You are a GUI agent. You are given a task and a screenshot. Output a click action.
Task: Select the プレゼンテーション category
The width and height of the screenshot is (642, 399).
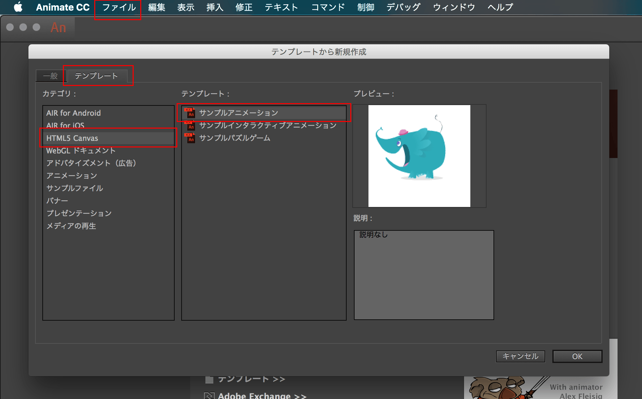[x=108, y=214]
